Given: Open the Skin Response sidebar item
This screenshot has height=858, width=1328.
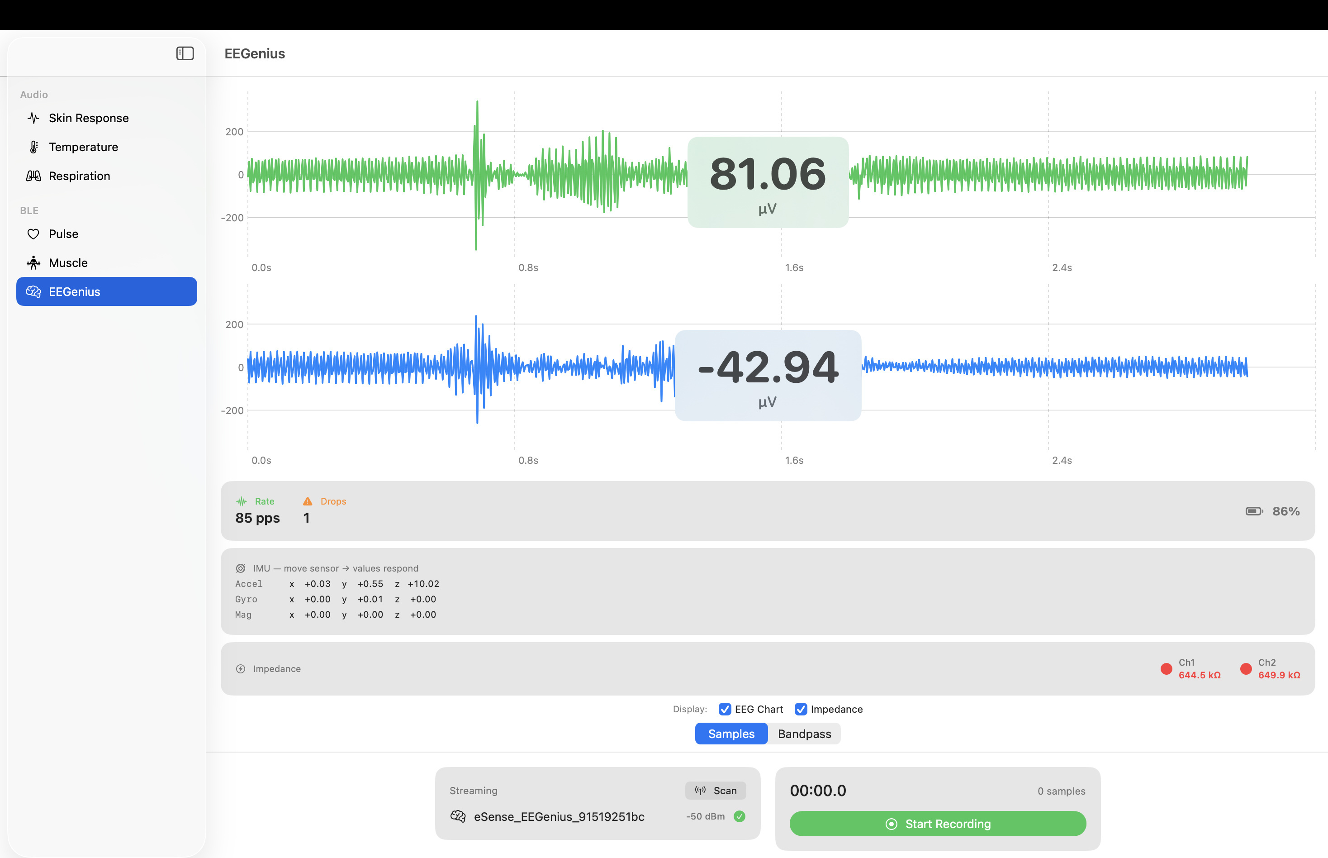Looking at the screenshot, I should [x=107, y=118].
